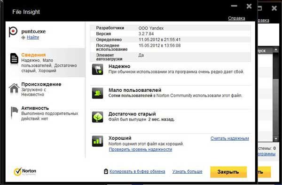282x185 pixels.
Task: Click the version value 3.2.7.84
Action: tap(146, 34)
